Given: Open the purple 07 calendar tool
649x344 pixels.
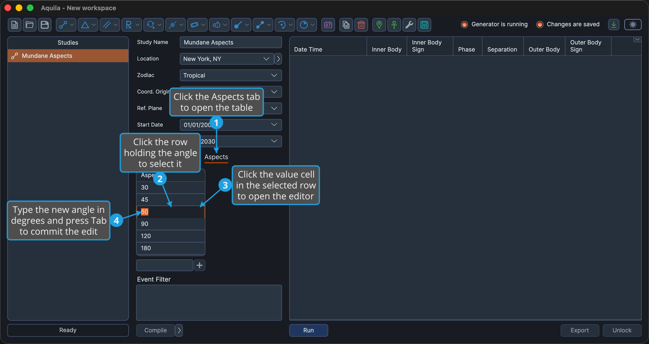Looking at the screenshot, I should 328,25.
